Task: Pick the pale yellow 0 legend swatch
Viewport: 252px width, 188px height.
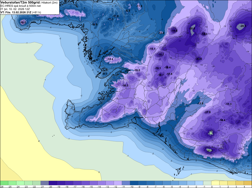Action: 215,183
